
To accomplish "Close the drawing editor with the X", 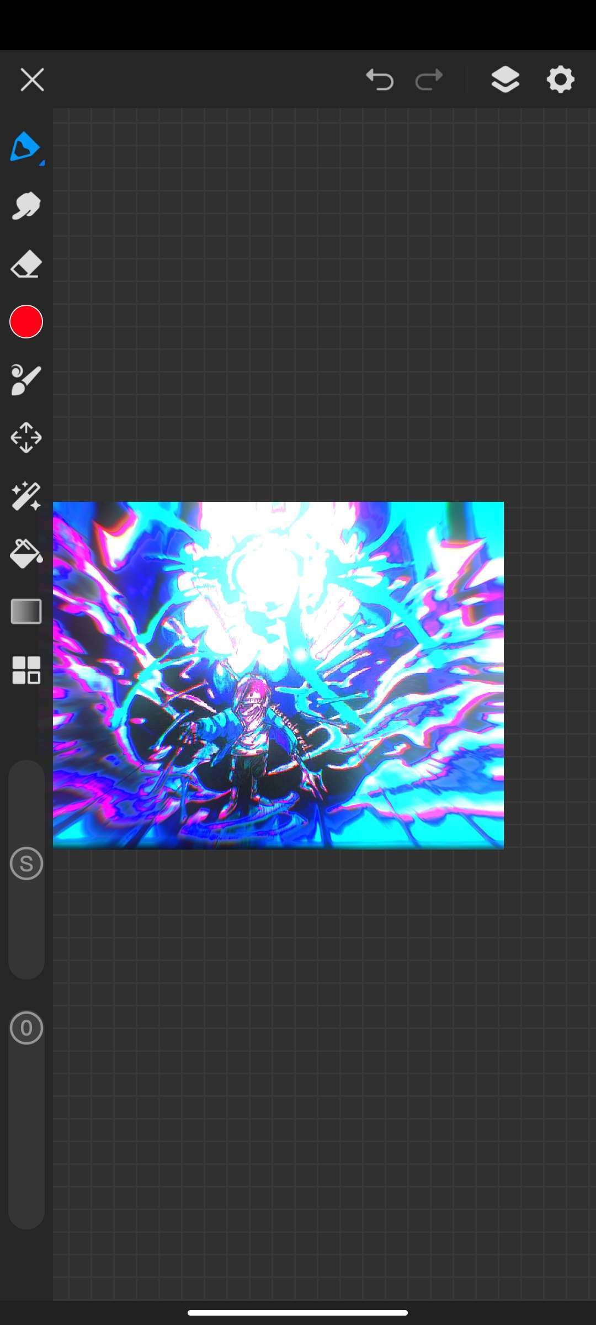I will [32, 80].
